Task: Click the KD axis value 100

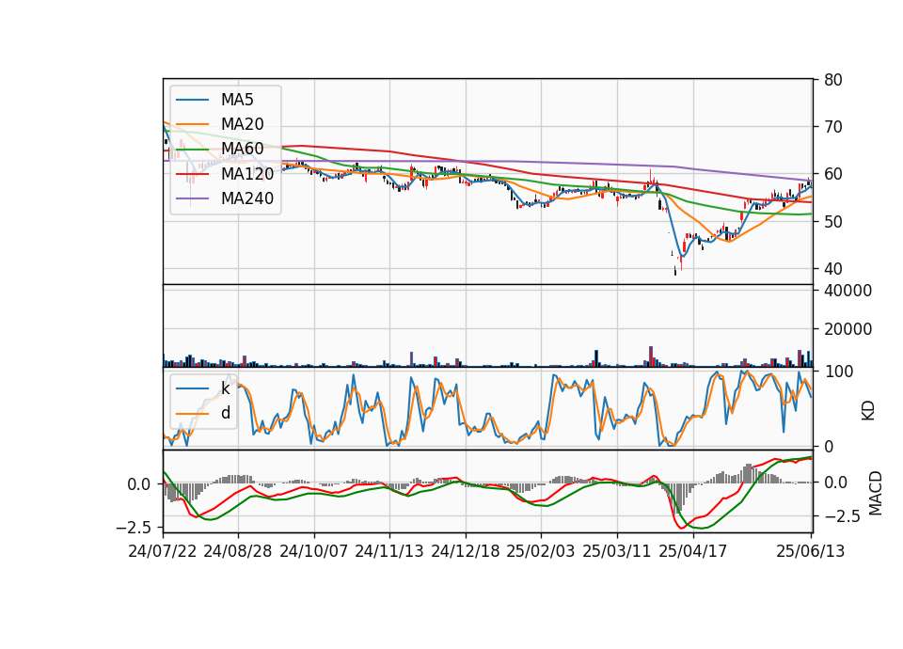Action: pyautogui.click(x=838, y=372)
